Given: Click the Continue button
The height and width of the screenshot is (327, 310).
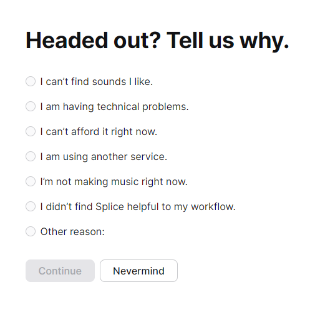Looking at the screenshot, I should point(60,271).
